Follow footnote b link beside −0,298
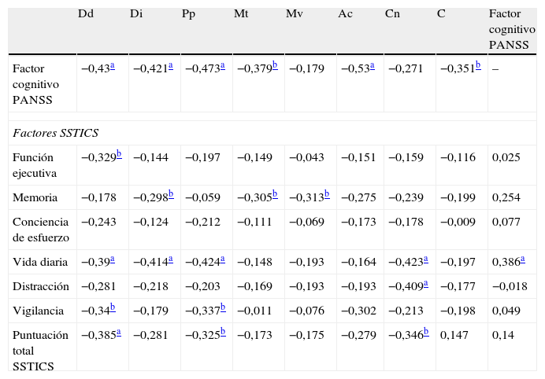 coord(170,193)
